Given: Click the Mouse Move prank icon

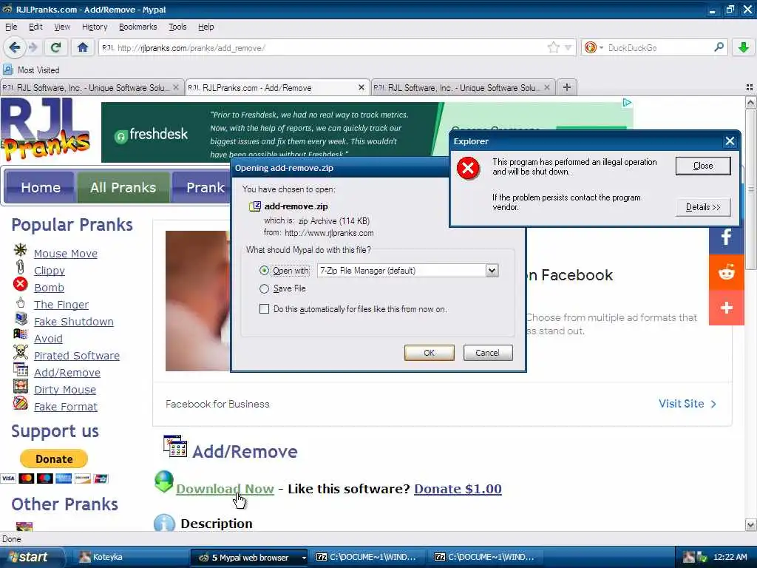Looking at the screenshot, I should 20,250.
